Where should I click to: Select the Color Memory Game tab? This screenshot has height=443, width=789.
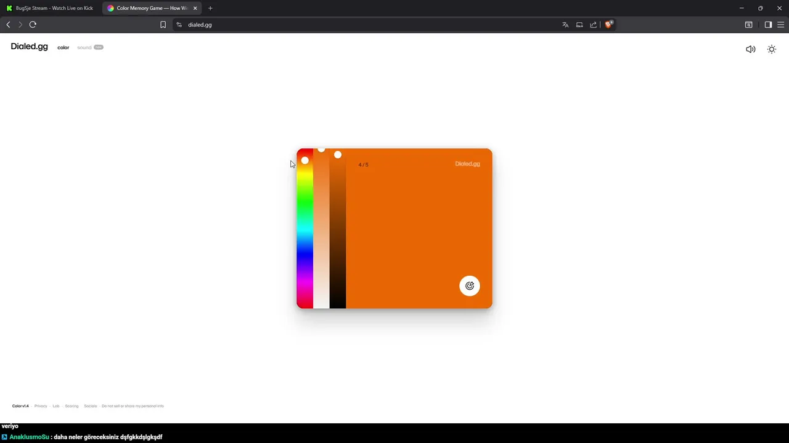pyautogui.click(x=152, y=8)
